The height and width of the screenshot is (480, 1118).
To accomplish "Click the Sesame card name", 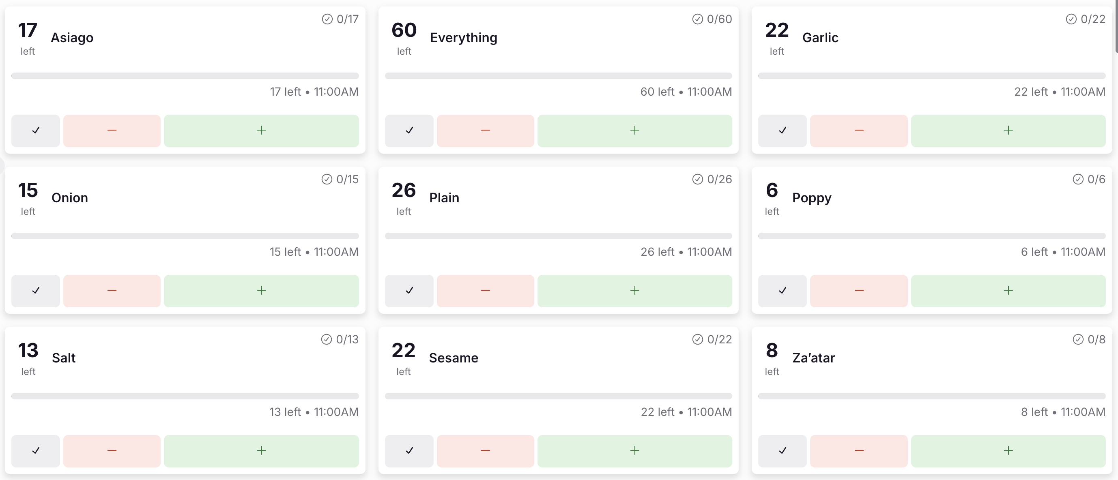I will [x=454, y=358].
